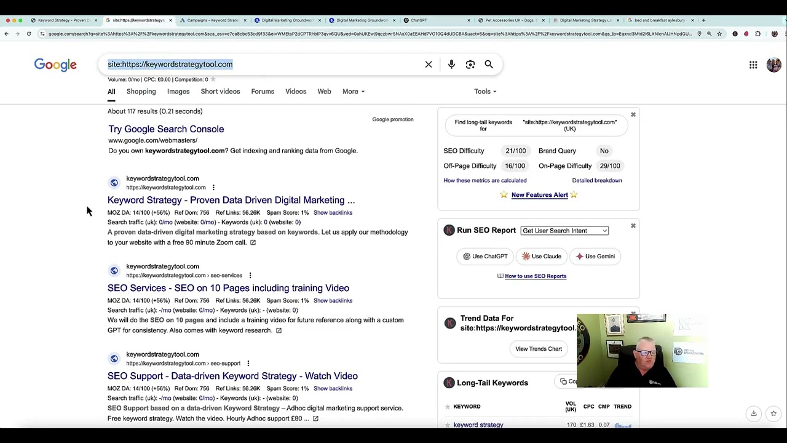Reload the page with refresh icon
The width and height of the screenshot is (787, 443).
point(29,34)
